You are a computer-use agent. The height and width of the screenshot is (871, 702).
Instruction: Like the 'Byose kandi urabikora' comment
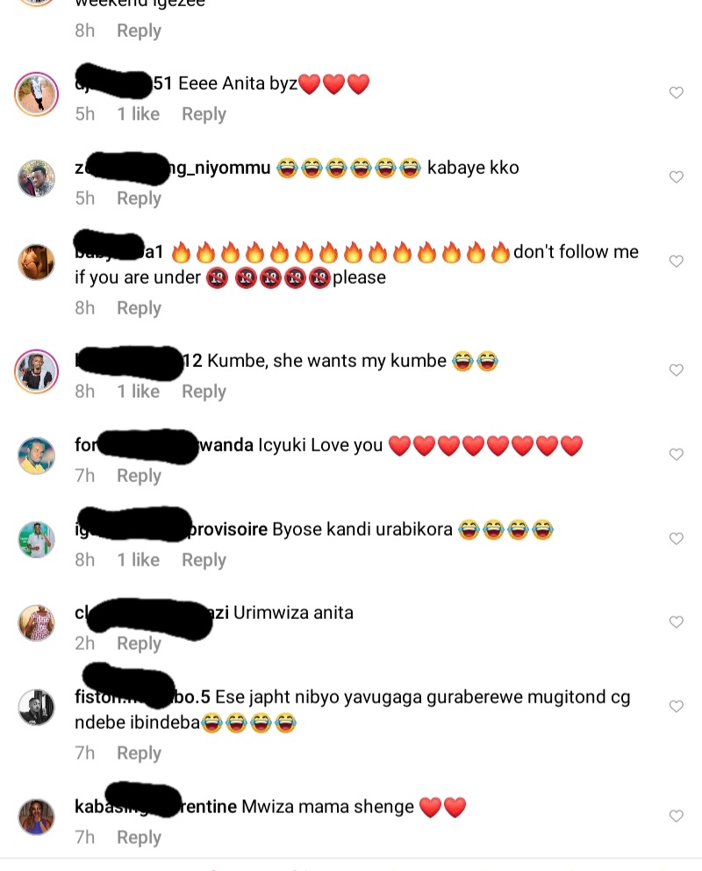pyautogui.click(x=676, y=539)
